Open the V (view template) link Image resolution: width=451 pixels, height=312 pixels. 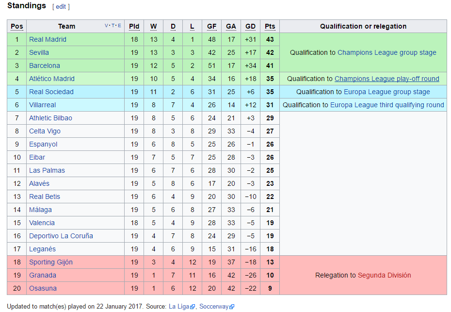point(106,26)
